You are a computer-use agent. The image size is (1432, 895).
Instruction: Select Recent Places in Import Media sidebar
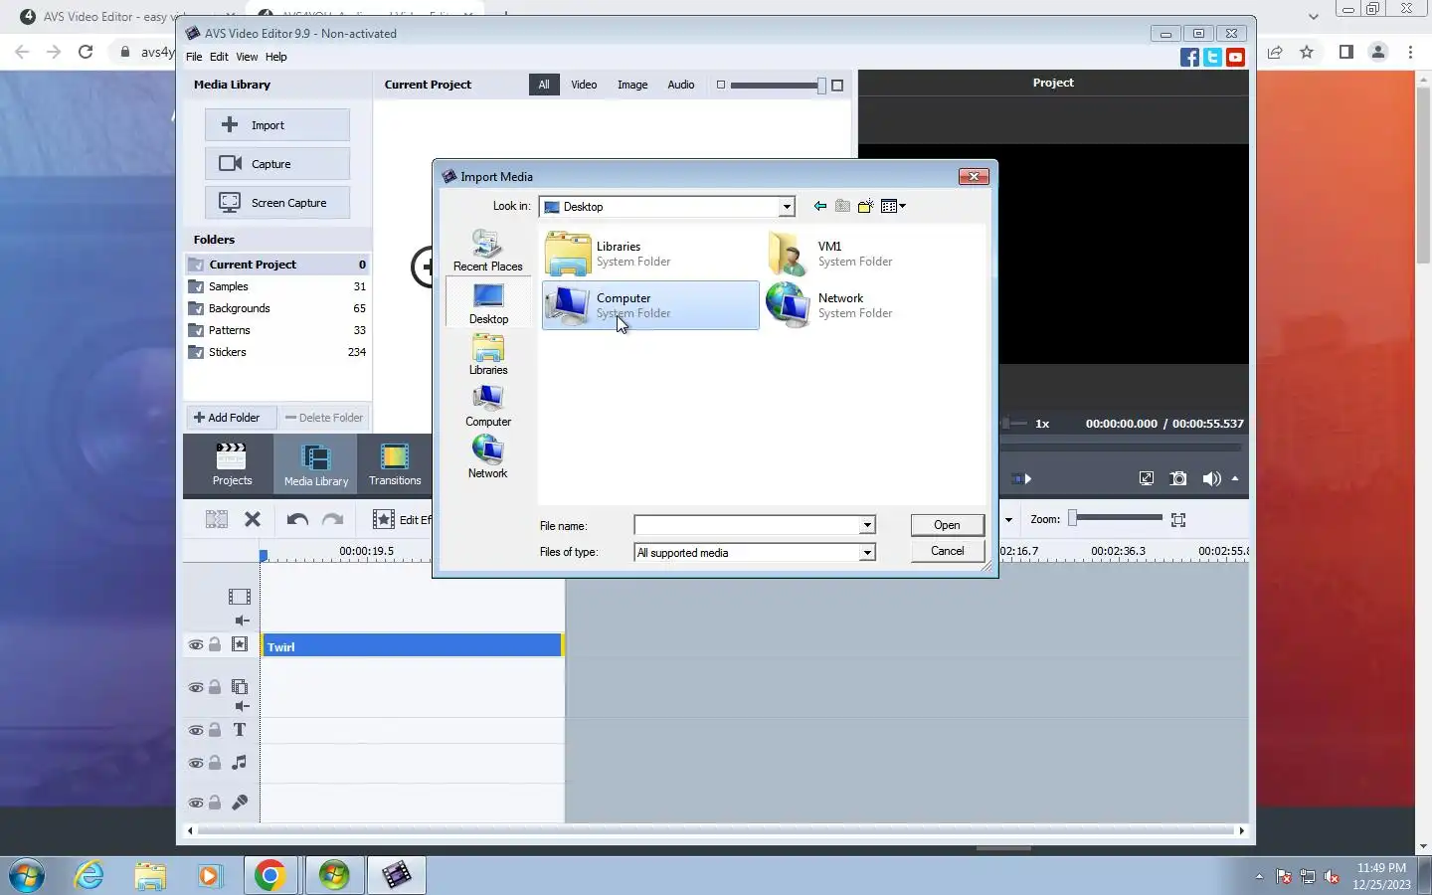487,251
